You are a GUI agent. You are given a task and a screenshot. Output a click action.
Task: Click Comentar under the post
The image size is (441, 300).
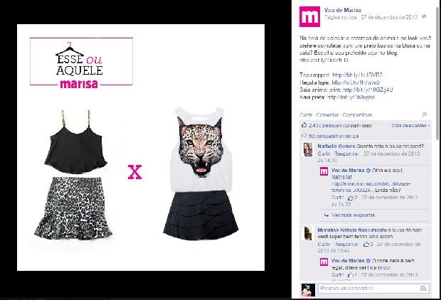tap(327, 115)
